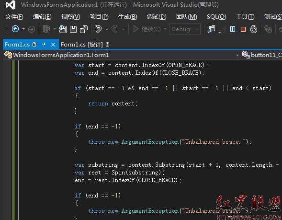The width and height of the screenshot is (282, 220).
Task: Switch to the Form1.cs [设计] tab
Action: 82,44
